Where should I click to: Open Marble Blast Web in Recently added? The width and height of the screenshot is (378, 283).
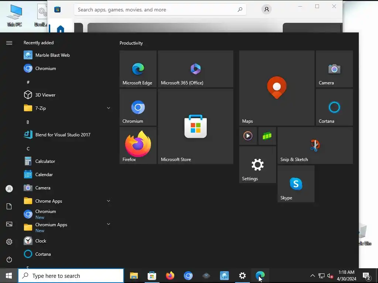(x=67, y=55)
